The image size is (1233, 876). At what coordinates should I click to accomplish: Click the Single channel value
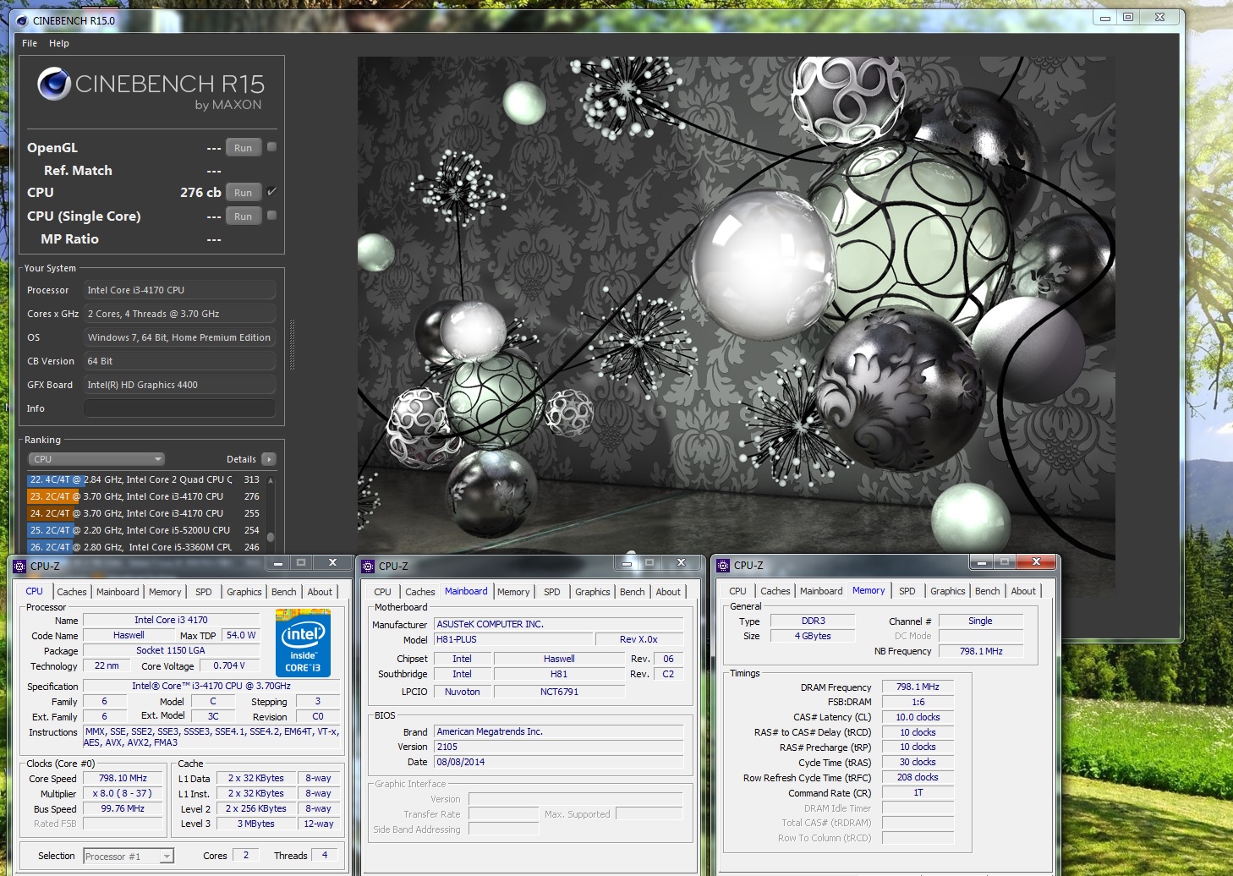980,621
